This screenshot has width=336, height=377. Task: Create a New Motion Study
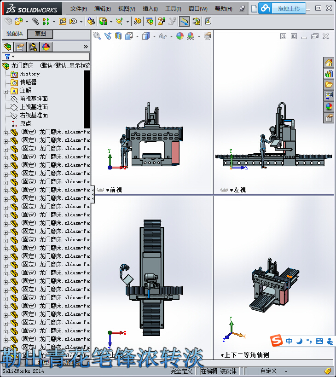[138, 21]
